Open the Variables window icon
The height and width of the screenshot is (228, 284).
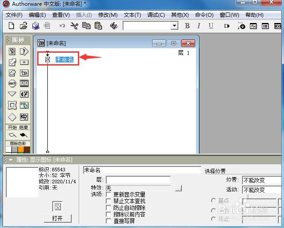(265, 26)
